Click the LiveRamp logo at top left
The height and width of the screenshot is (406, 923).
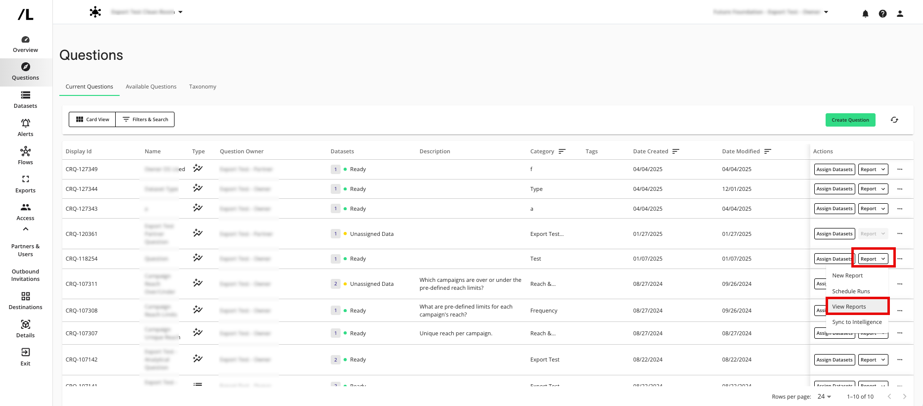coord(26,15)
